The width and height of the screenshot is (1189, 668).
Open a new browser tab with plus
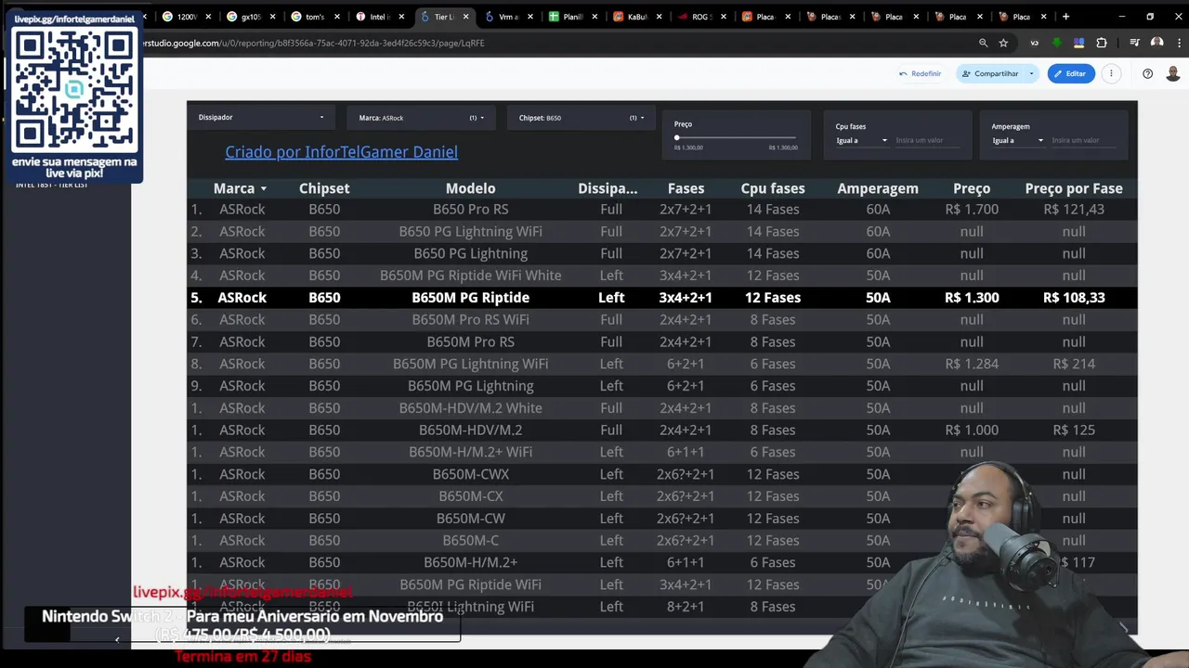tap(1065, 17)
